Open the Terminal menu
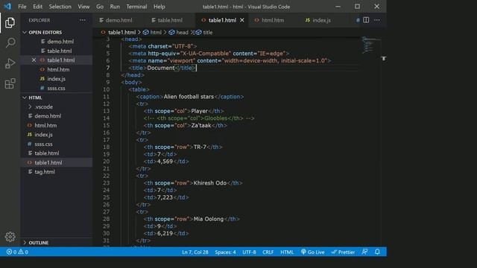 point(136,7)
